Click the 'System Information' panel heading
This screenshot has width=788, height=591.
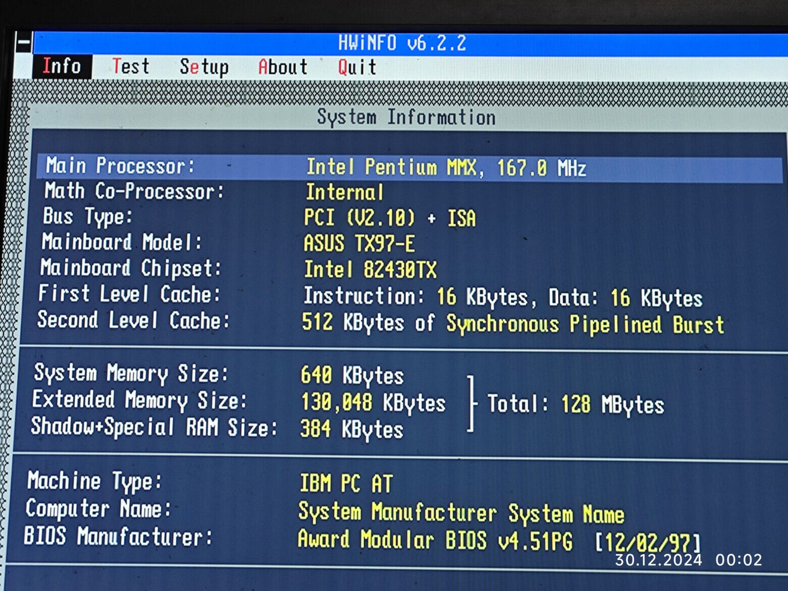tap(406, 117)
